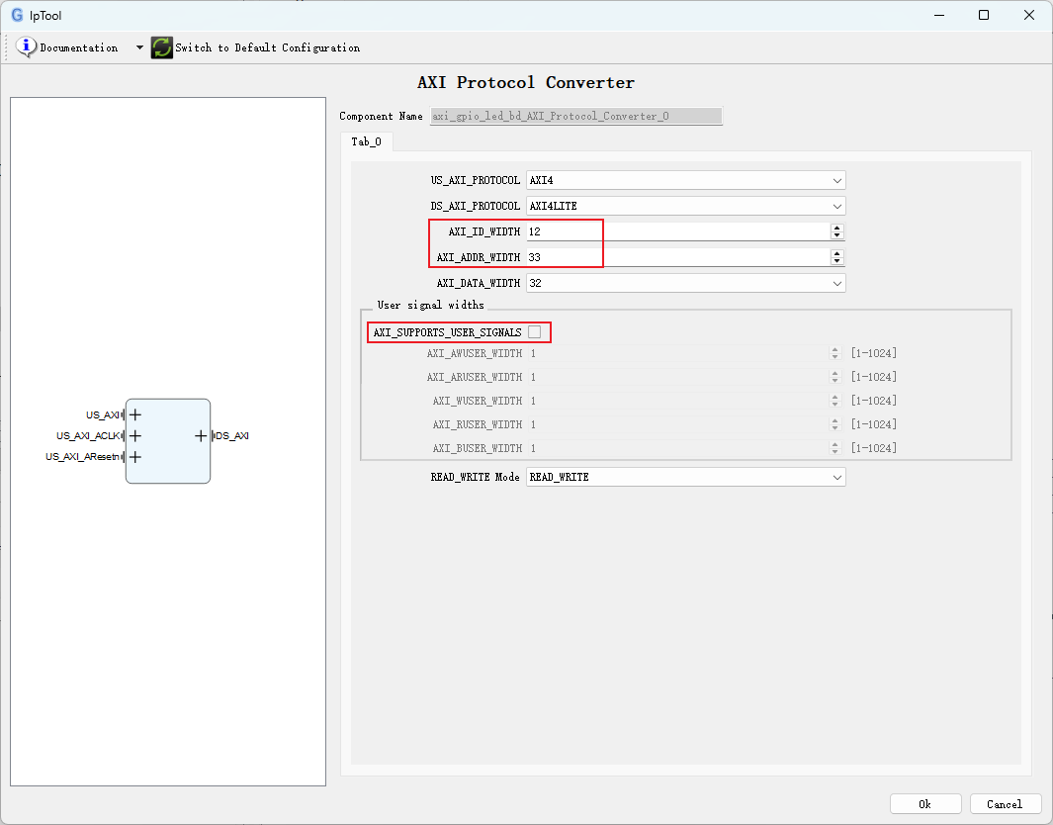The height and width of the screenshot is (825, 1053).
Task: Click the DS_AXI port plus icon
Action: pyautogui.click(x=201, y=435)
